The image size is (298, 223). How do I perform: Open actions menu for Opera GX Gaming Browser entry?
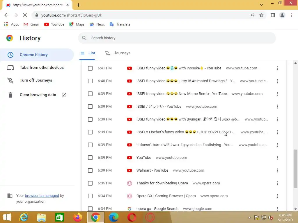click(277, 196)
